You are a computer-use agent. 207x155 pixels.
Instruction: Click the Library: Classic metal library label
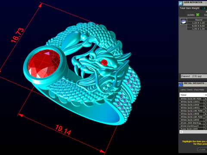coord(192,90)
